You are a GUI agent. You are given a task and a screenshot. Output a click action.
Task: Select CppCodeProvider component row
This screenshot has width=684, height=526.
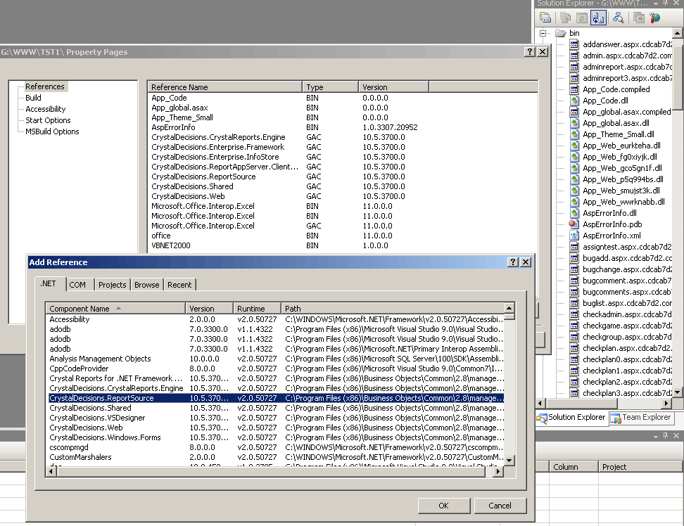point(277,368)
